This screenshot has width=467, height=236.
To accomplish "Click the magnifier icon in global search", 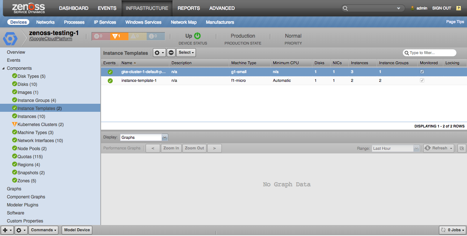I will [346, 8].
